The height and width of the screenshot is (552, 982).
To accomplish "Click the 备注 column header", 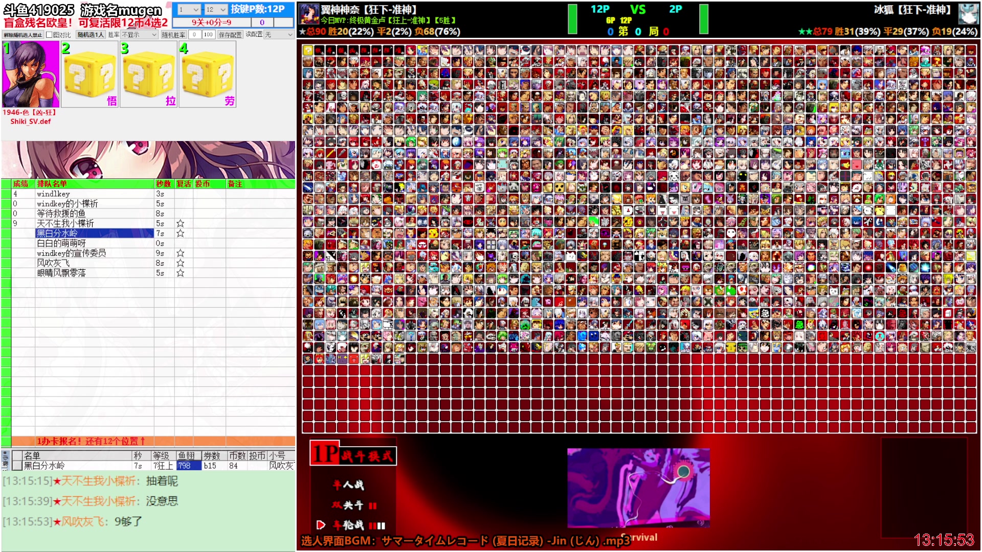I will click(260, 183).
